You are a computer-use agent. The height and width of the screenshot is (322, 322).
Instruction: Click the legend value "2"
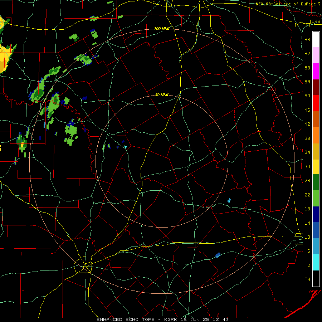coord(308,265)
